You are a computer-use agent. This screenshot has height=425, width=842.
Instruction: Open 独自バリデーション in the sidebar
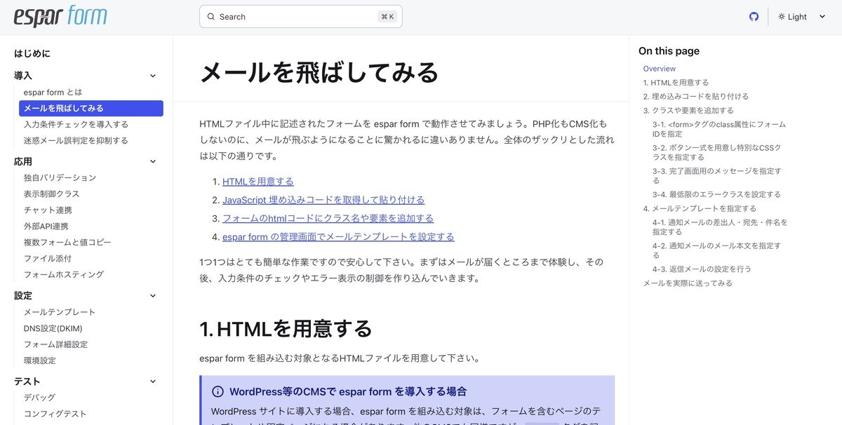click(x=60, y=177)
